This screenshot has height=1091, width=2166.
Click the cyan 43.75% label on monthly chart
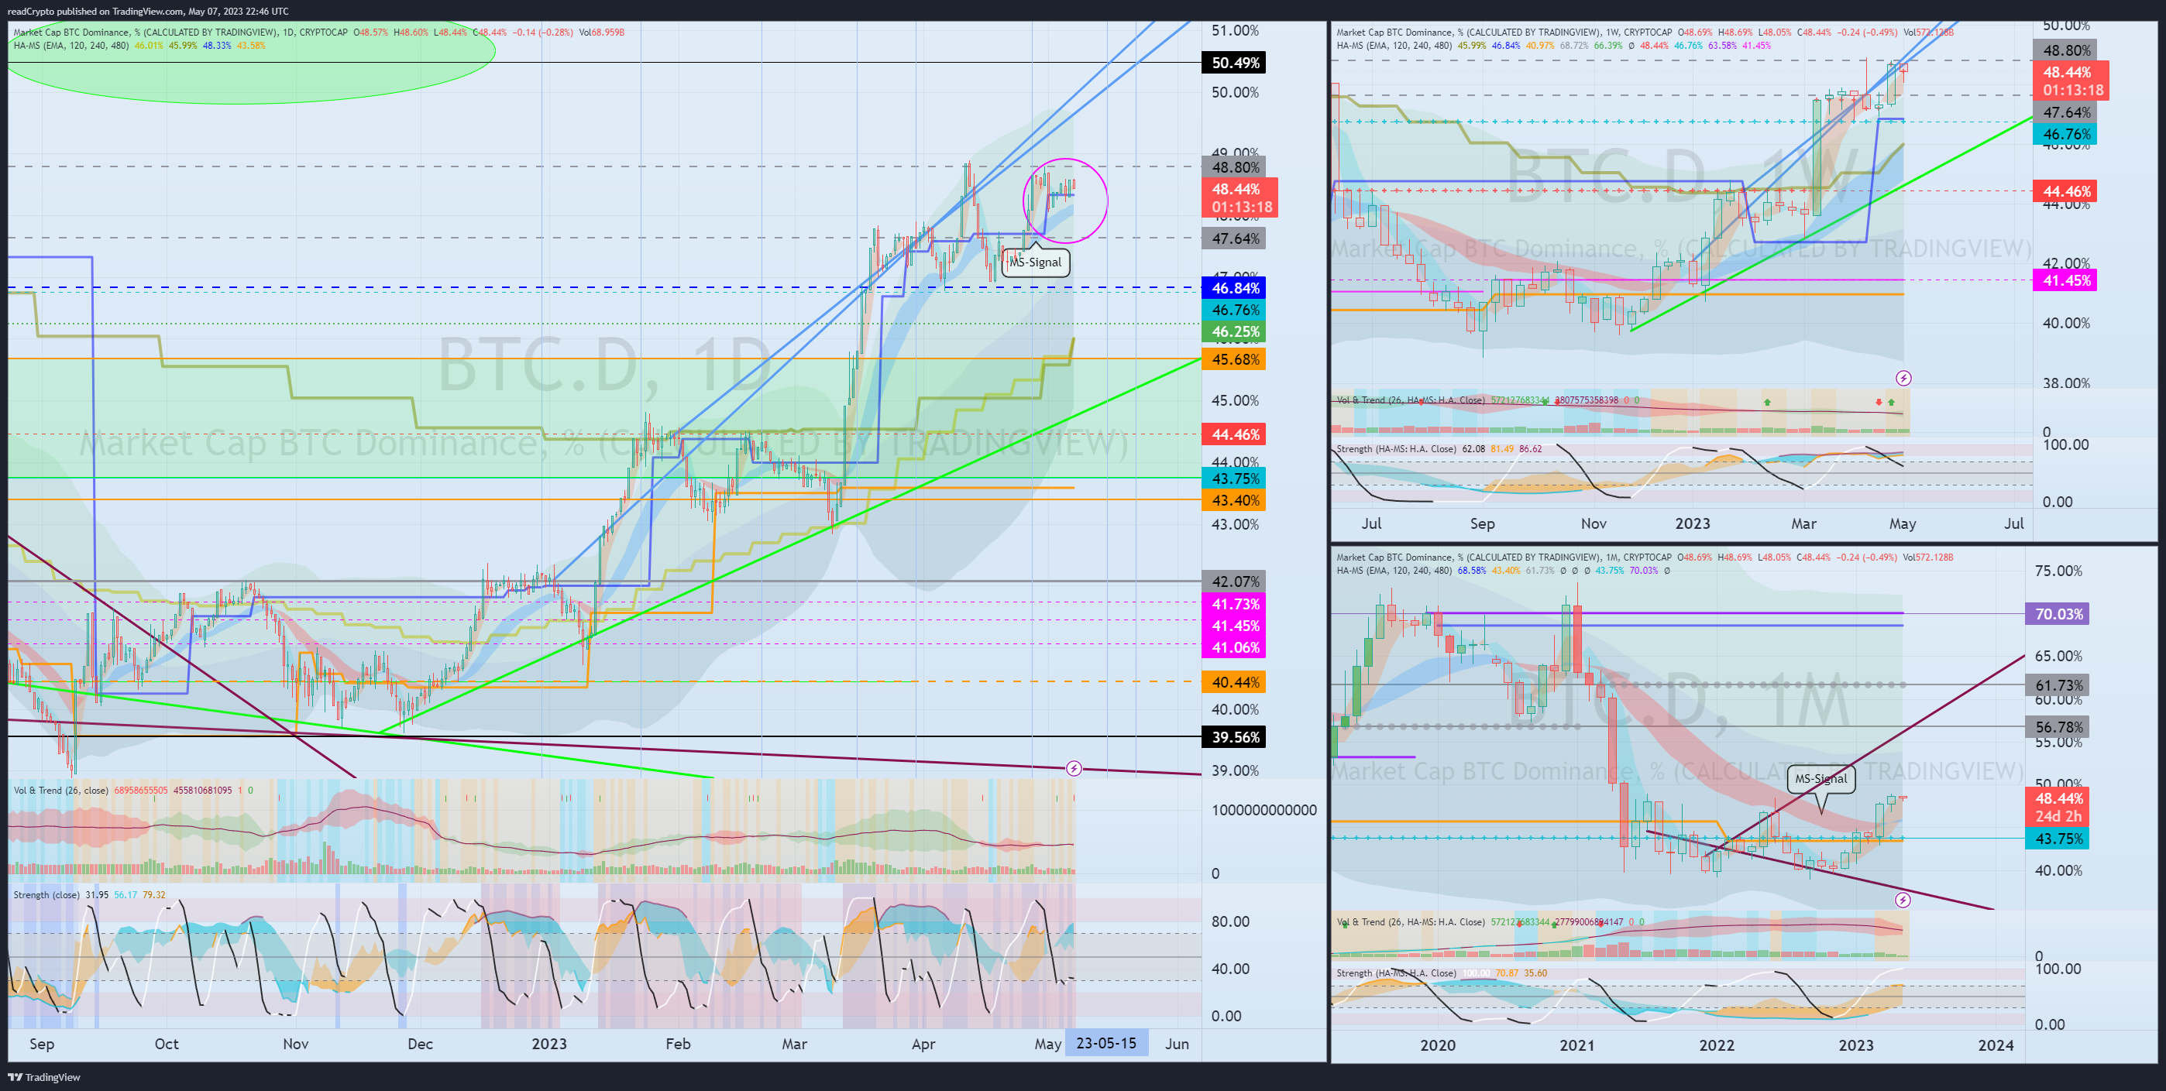coord(2058,839)
